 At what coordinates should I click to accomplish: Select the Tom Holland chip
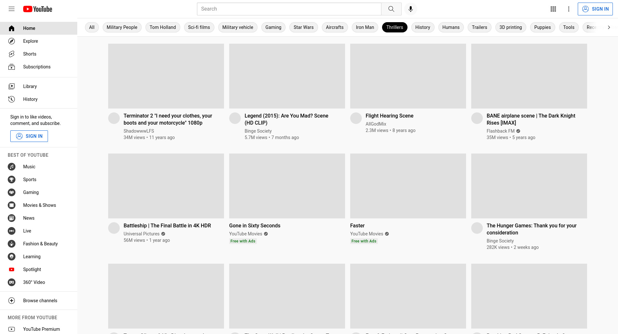click(x=163, y=27)
